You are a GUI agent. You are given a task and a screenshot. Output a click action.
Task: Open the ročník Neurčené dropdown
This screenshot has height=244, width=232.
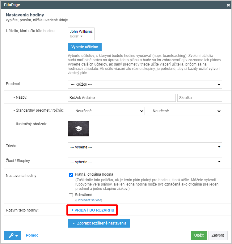(x=183, y=111)
